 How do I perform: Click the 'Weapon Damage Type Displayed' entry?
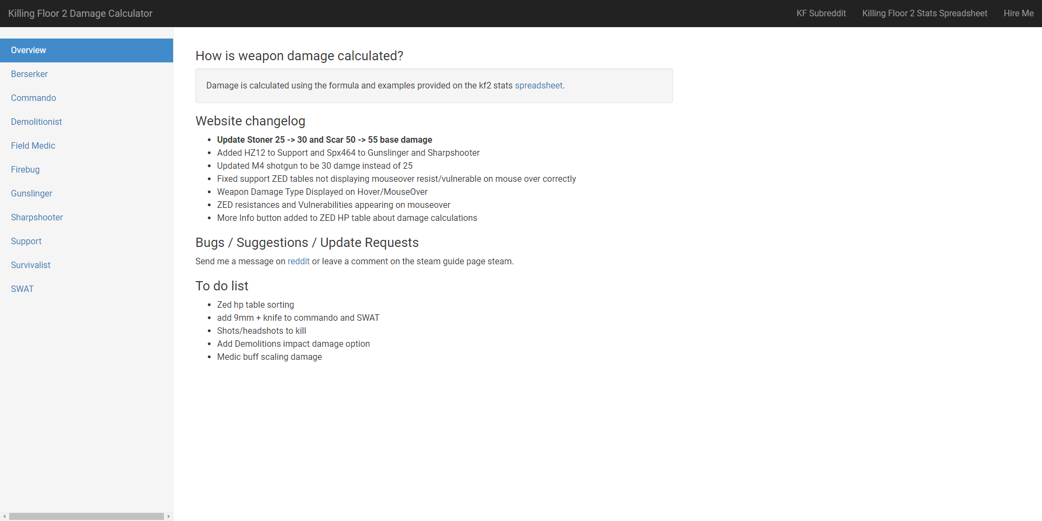pyautogui.click(x=322, y=192)
